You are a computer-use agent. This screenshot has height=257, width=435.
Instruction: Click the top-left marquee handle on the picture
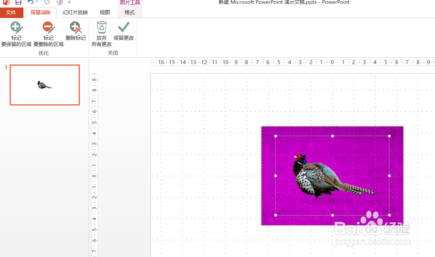(x=276, y=136)
